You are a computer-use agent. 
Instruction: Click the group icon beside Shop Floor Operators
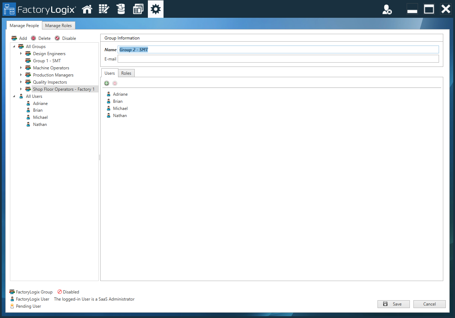(x=28, y=89)
